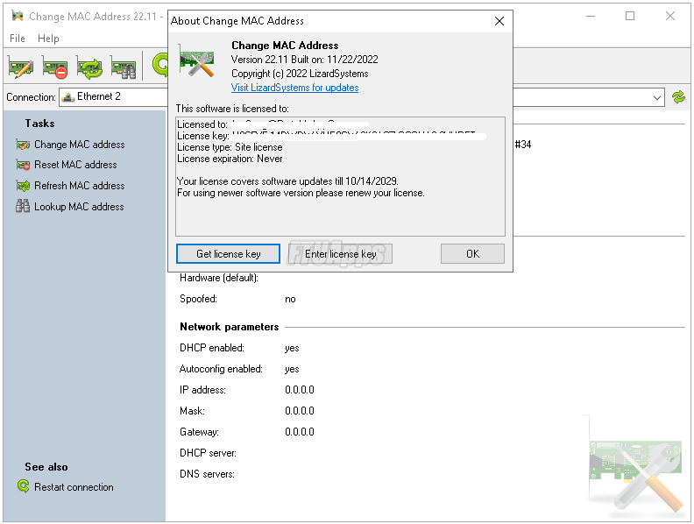Click the Gateway 0.0.0.0 value
The image size is (694, 524).
[x=300, y=432]
